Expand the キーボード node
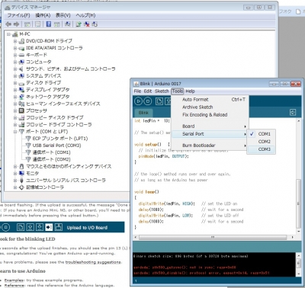This screenshot has height=288, width=305. coord(15,55)
